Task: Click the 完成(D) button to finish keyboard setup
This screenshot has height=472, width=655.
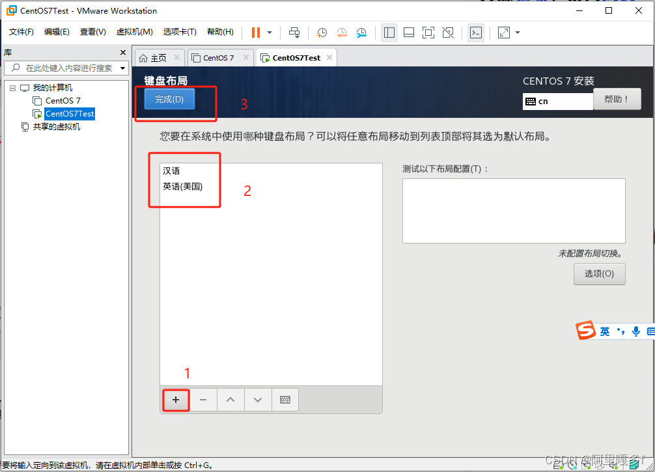Action: tap(169, 98)
